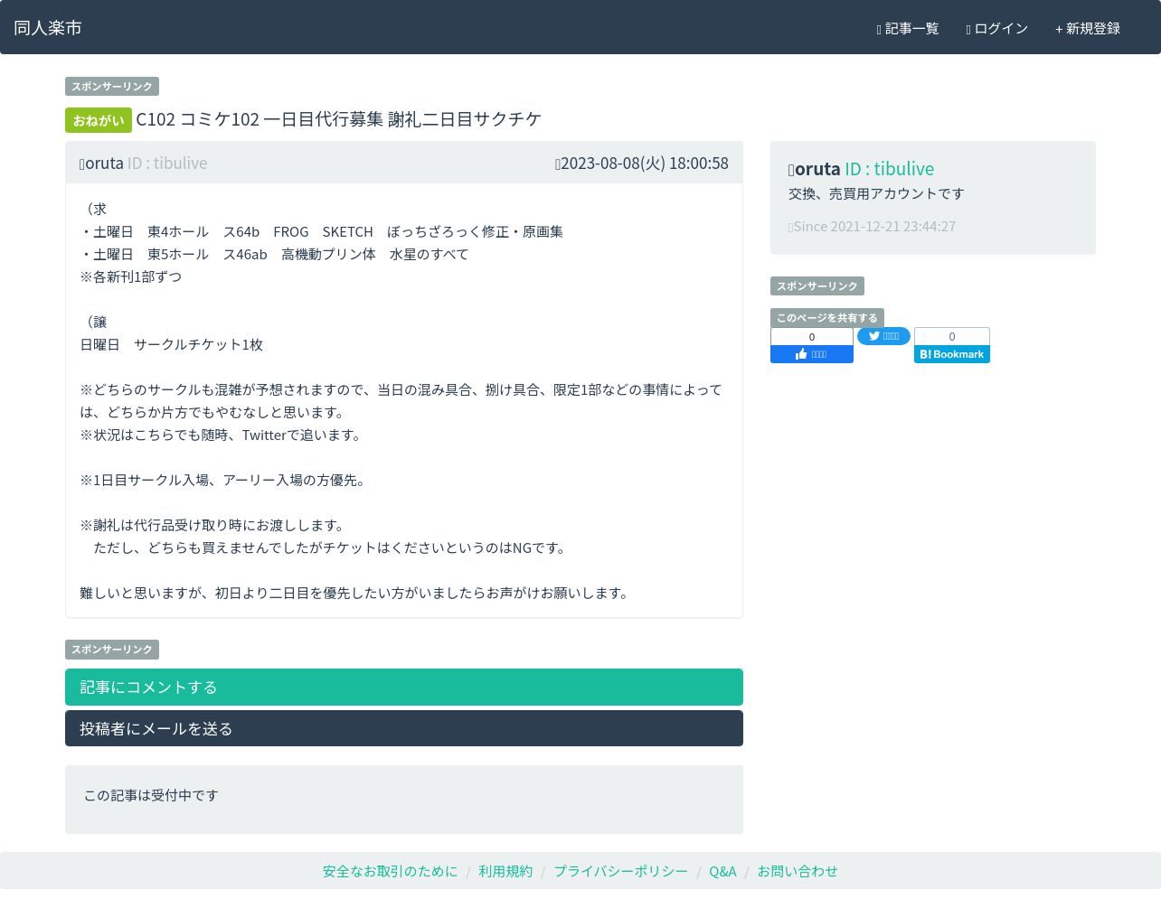This screenshot has height=908, width=1161.
Task: Open the 利用規約 footer link
Action: click(x=505, y=872)
